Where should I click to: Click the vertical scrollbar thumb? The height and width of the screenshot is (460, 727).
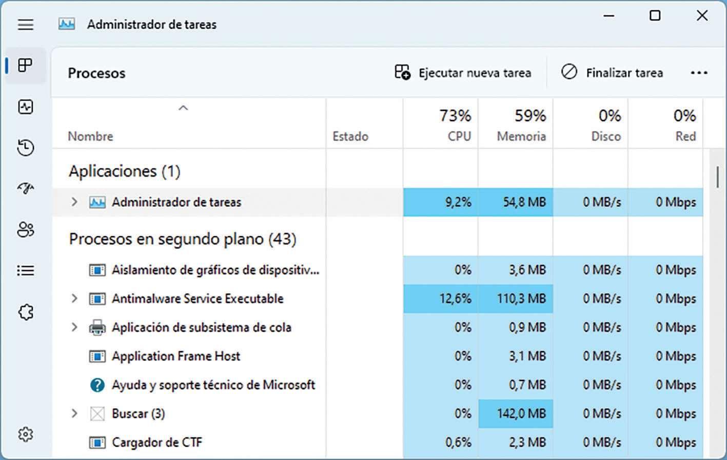(x=717, y=177)
